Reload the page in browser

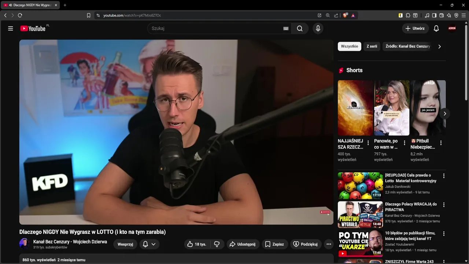(x=20, y=15)
